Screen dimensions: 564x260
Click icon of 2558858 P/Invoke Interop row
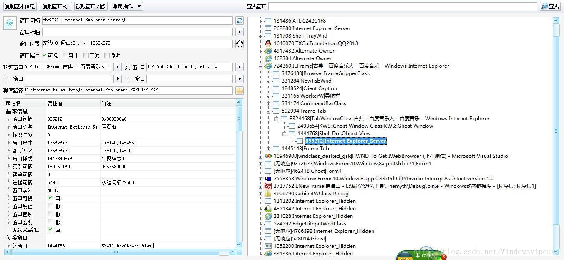pos(268,179)
